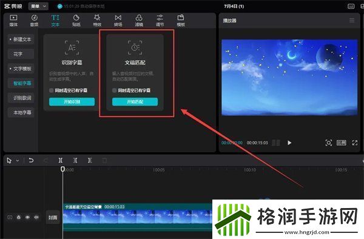The image size is (364, 239).
Task: Open the 模板 templates tab
Action: (x=181, y=21)
